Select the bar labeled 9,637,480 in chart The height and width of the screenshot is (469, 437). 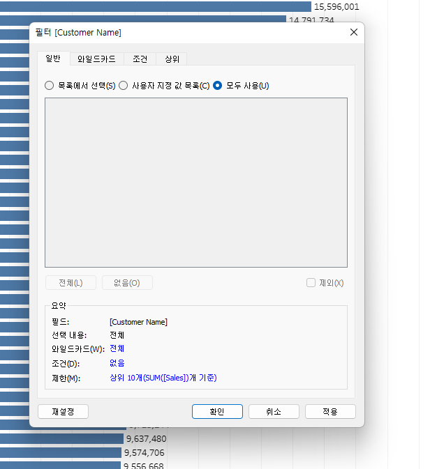pyautogui.click(x=61, y=439)
